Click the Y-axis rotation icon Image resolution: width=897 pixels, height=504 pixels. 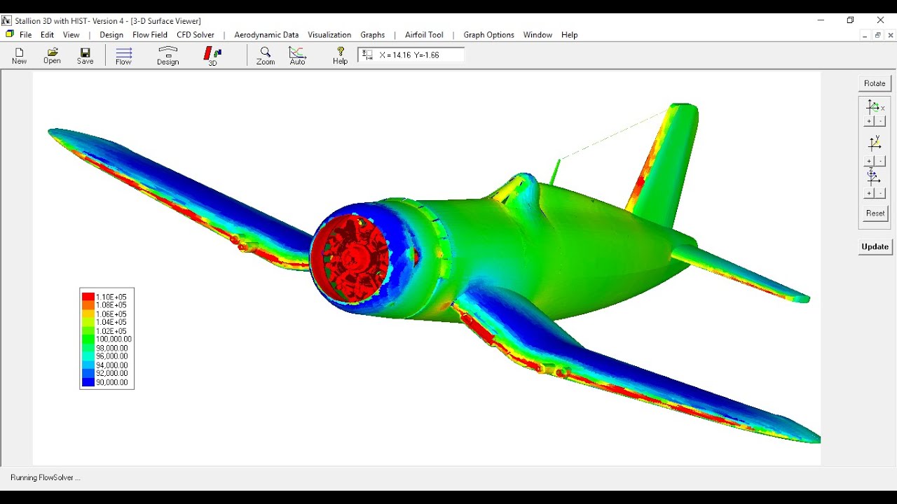pyautogui.click(x=875, y=143)
